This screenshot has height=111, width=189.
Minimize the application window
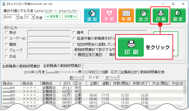[163, 4]
